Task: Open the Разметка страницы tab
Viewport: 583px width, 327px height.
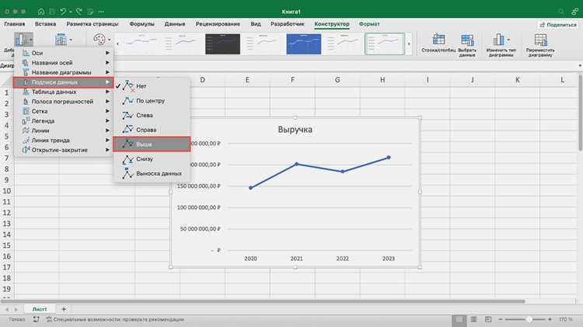Action: click(x=93, y=24)
